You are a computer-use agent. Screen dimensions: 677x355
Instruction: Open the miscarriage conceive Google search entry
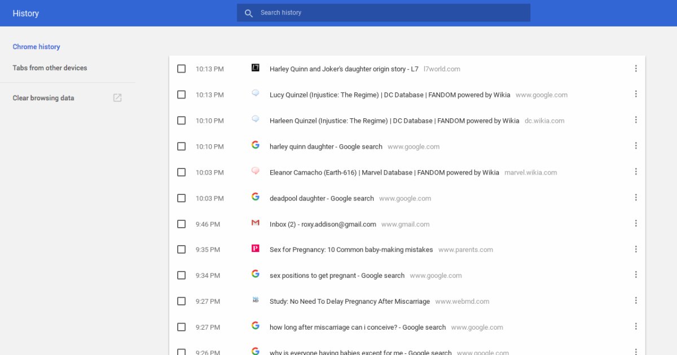(x=357, y=327)
